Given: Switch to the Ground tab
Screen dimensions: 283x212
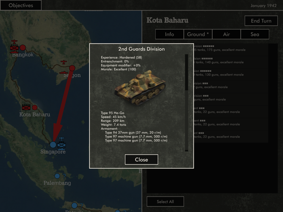Looking at the screenshot, I should pos(198,34).
